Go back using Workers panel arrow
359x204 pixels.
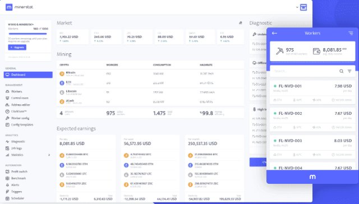274,33
